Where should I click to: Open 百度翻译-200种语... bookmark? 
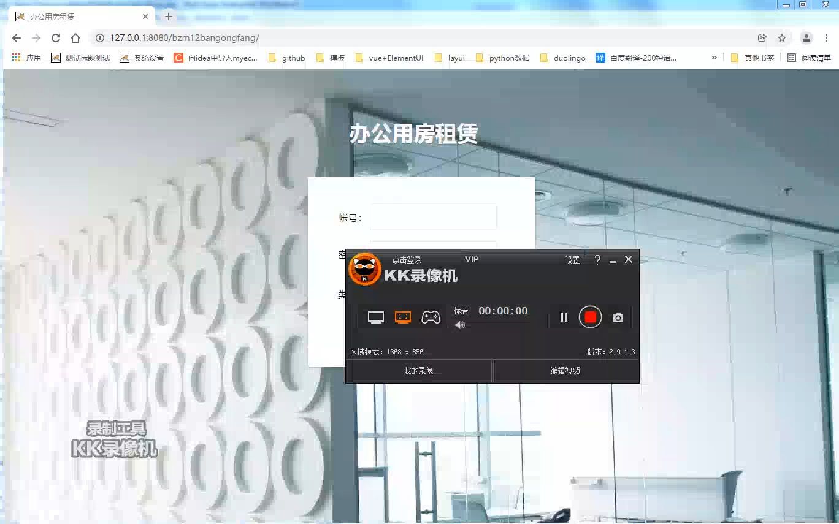click(637, 58)
